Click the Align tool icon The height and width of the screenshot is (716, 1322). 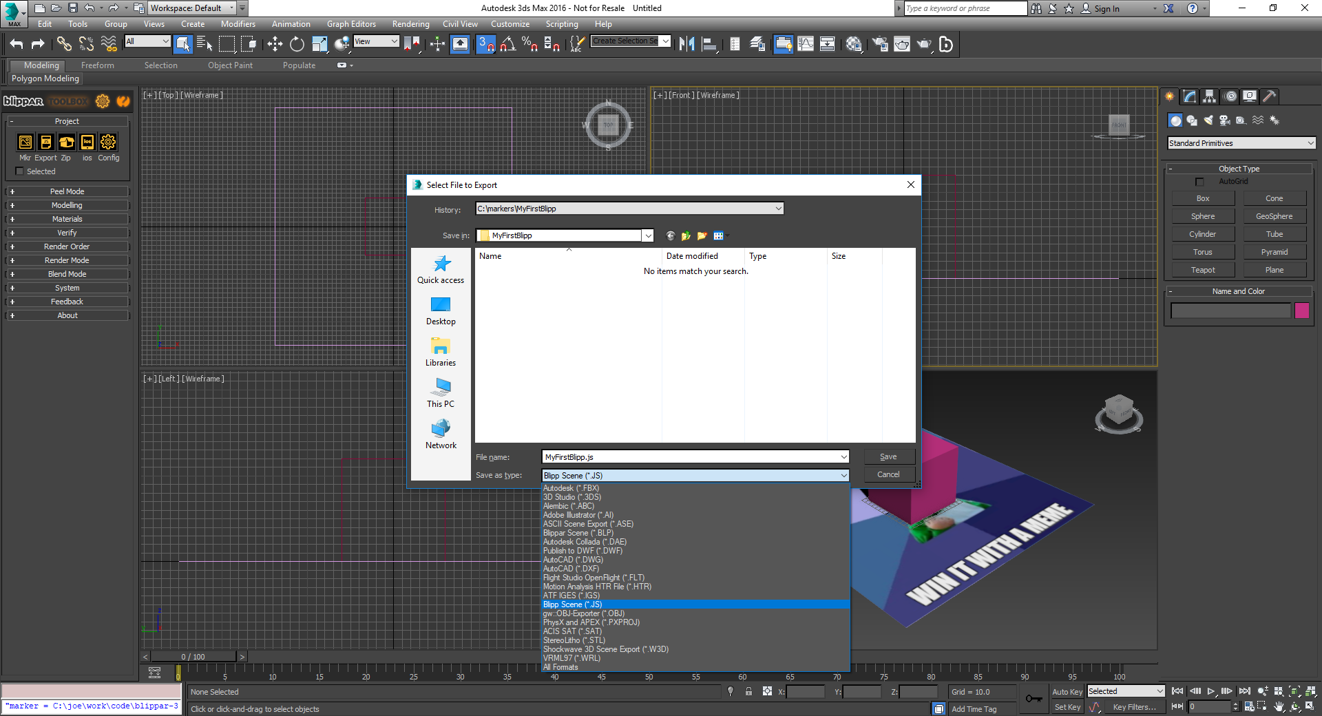click(x=709, y=44)
